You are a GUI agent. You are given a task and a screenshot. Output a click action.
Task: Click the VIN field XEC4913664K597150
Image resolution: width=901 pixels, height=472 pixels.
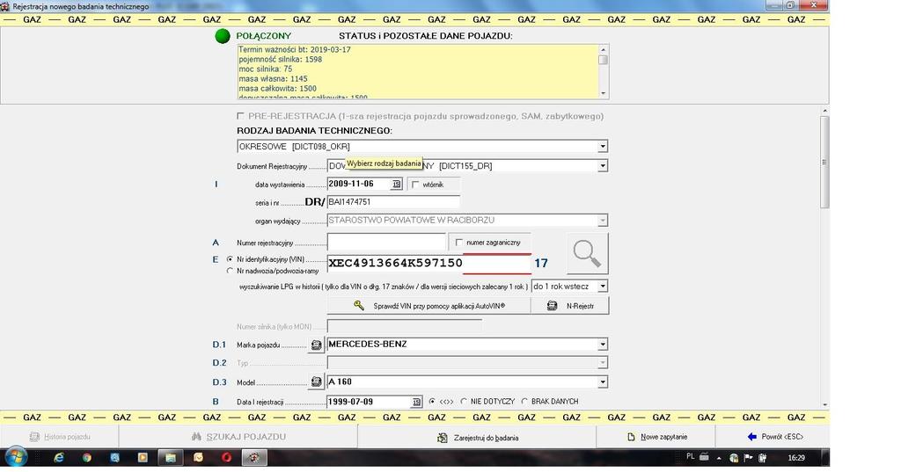point(429,263)
